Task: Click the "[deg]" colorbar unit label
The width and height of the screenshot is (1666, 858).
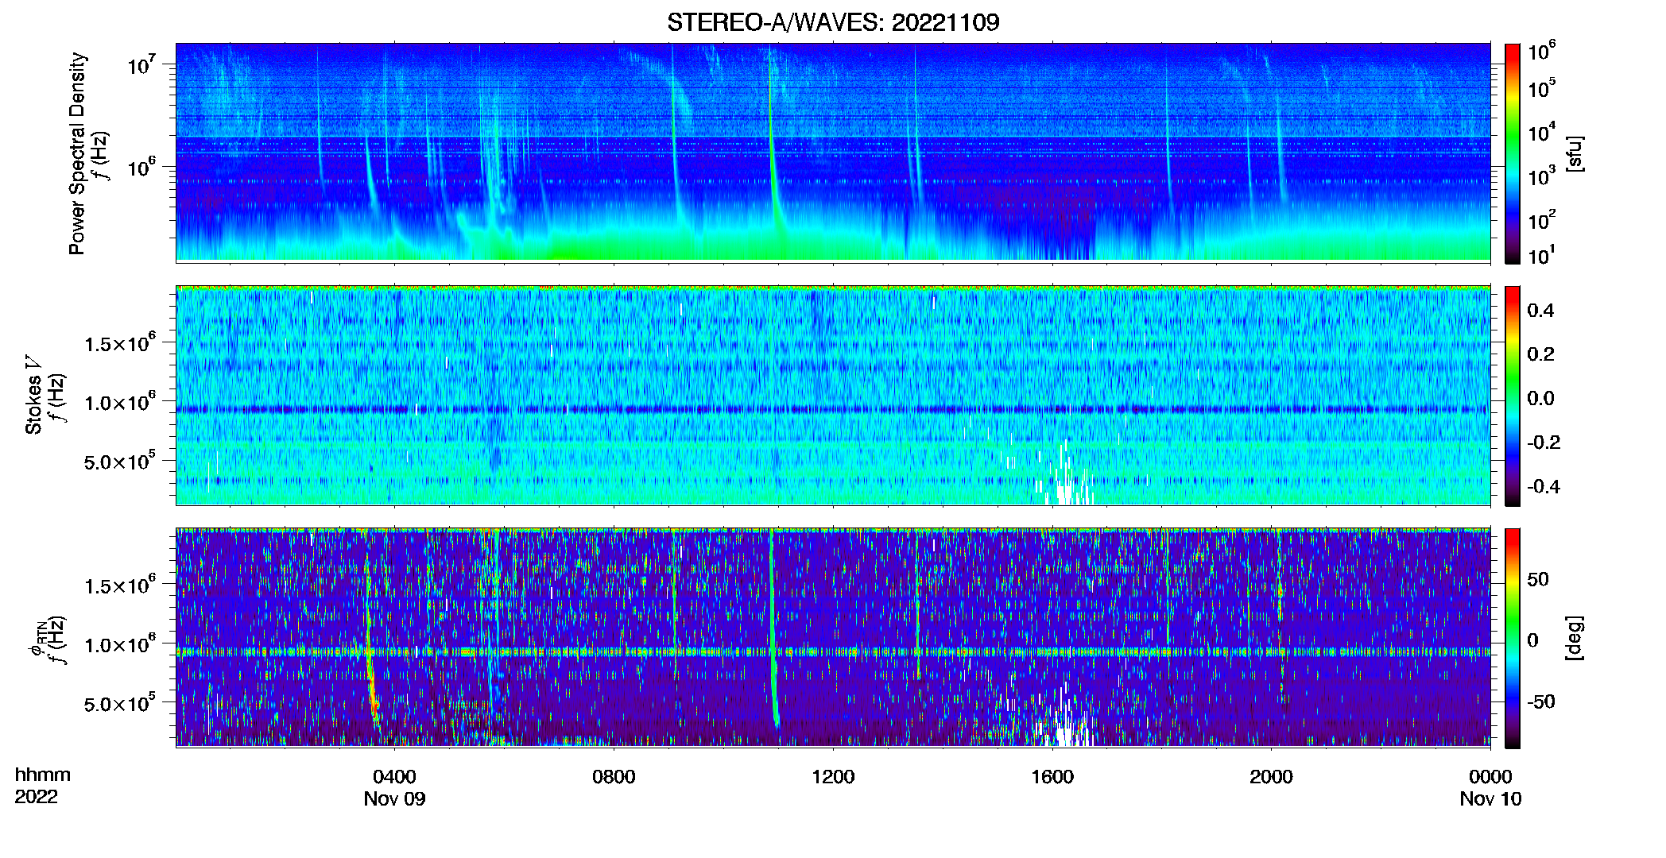Action: pyautogui.click(x=1574, y=638)
